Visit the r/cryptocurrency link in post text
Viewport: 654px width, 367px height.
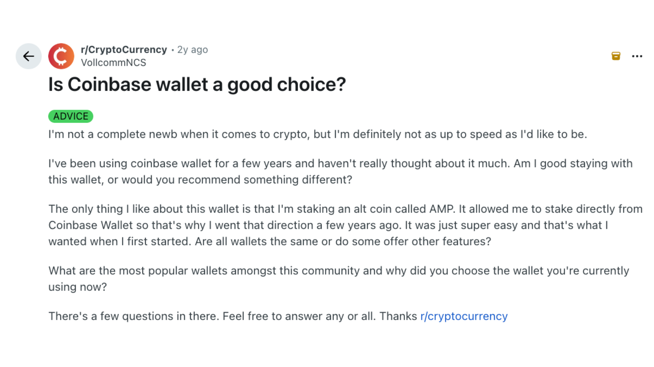[x=464, y=316]
